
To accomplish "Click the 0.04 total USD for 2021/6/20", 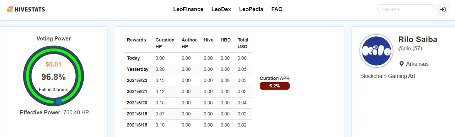I will pyautogui.click(x=242, y=103).
